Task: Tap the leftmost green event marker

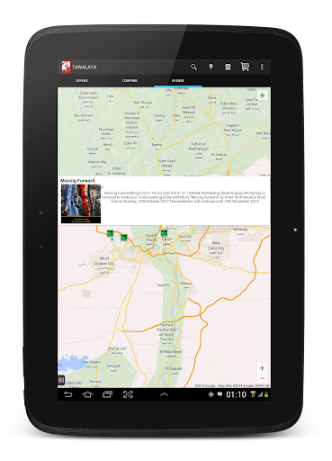Action: click(110, 233)
